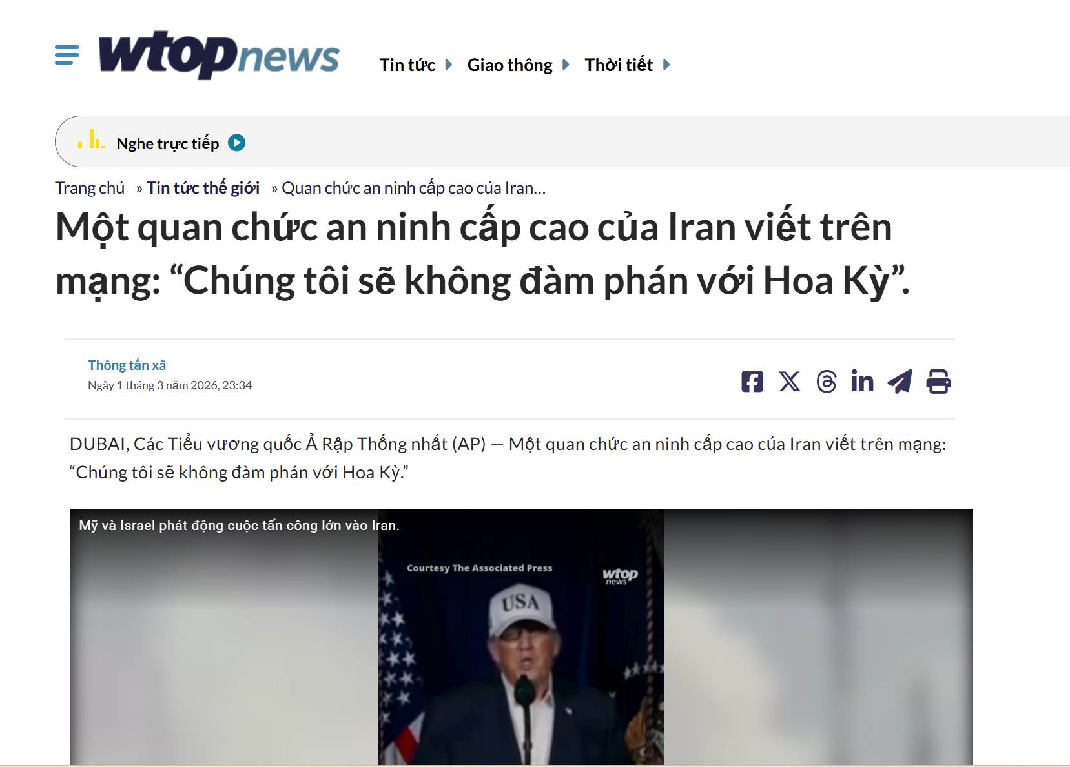Viewport: 1070px width, 767px height.
Task: Open the Giao thông menu
Action: click(x=509, y=65)
